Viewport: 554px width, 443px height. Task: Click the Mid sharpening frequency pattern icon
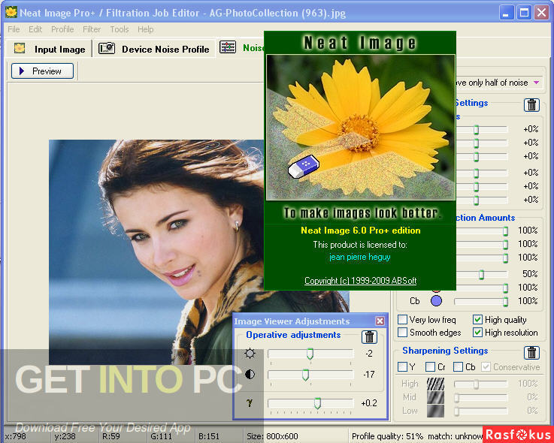click(x=435, y=397)
